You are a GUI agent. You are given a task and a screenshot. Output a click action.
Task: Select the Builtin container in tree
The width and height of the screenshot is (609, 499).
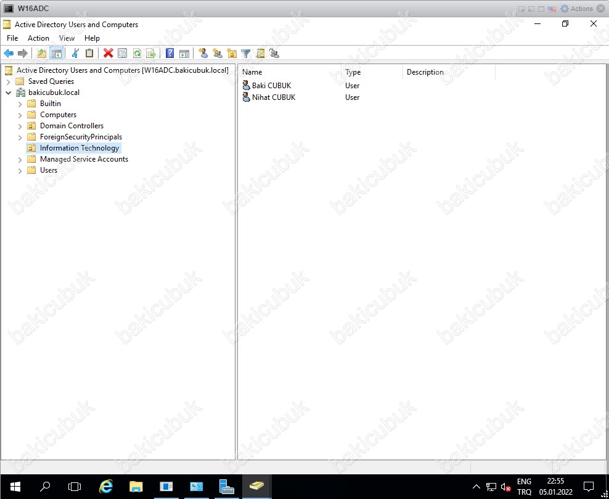point(51,104)
